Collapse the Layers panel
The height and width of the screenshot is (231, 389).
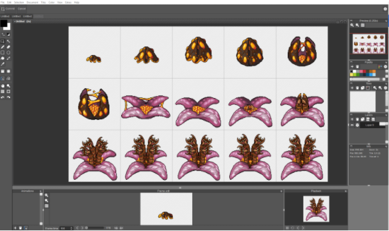coord(352,115)
